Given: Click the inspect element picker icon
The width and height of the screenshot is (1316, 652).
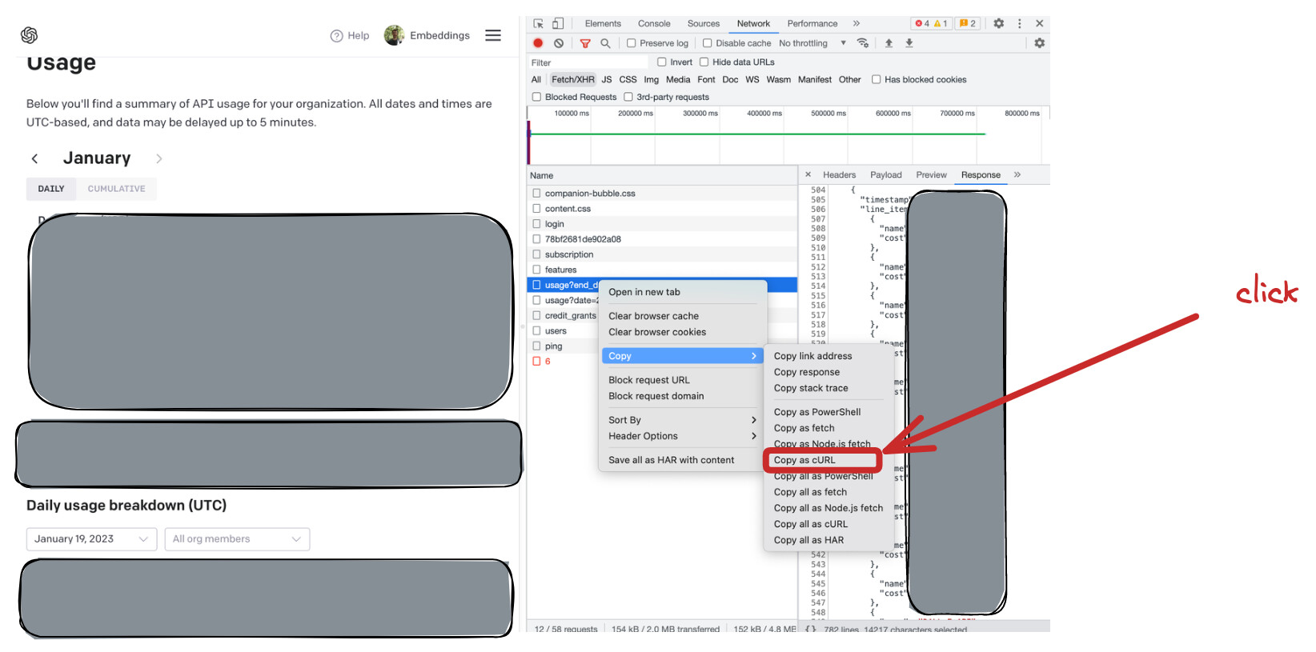Looking at the screenshot, I should click(x=538, y=23).
